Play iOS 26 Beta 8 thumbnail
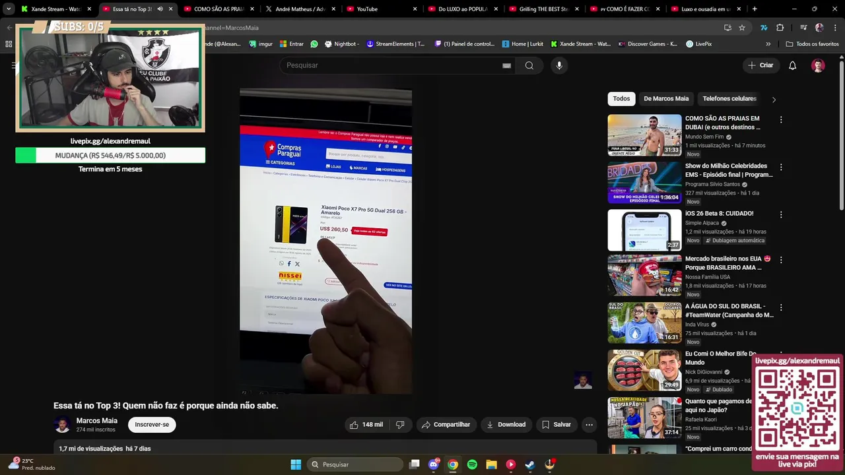The width and height of the screenshot is (845, 475). click(x=644, y=230)
